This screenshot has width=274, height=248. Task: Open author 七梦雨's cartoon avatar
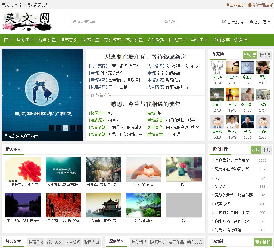click(263, 122)
